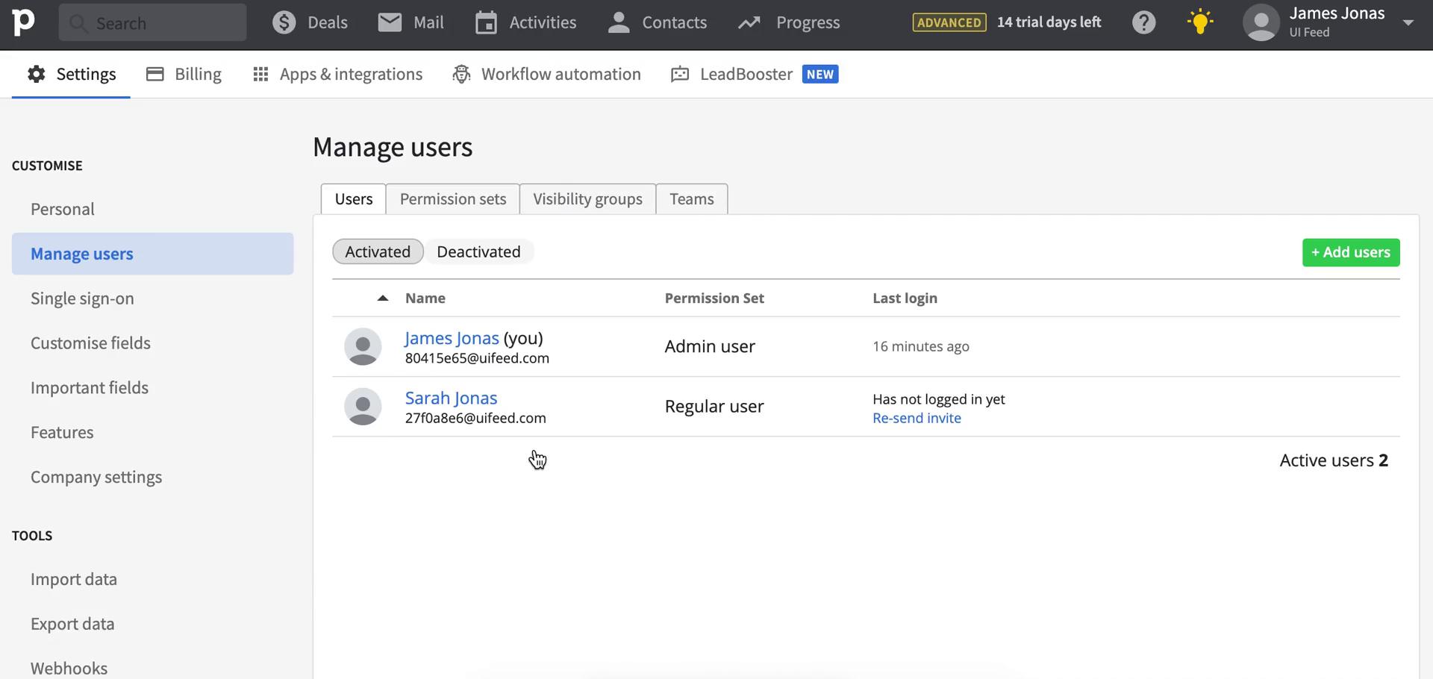
Task: Click Last login column header
Action: [905, 298]
